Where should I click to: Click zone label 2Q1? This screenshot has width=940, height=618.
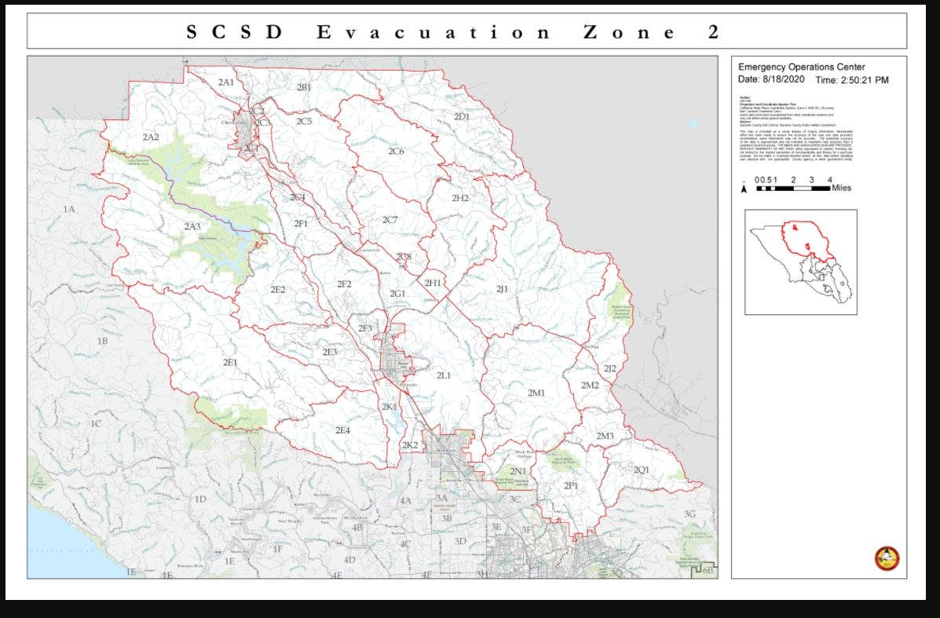click(x=642, y=469)
